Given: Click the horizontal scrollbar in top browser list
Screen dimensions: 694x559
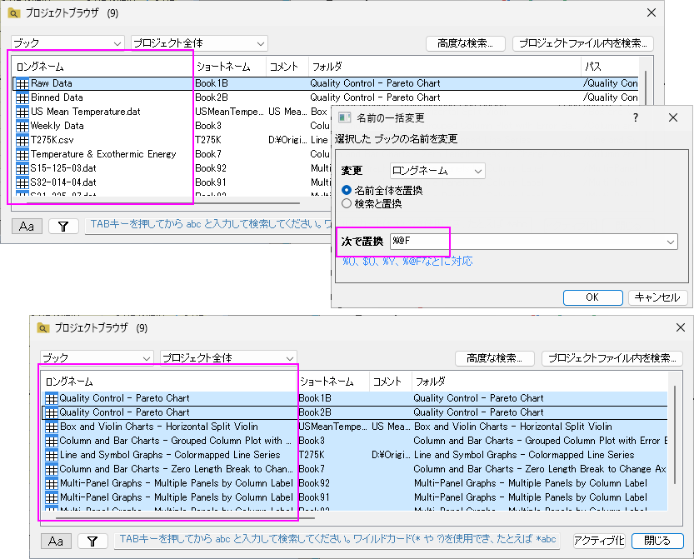Looking at the screenshot, I should coord(163,203).
